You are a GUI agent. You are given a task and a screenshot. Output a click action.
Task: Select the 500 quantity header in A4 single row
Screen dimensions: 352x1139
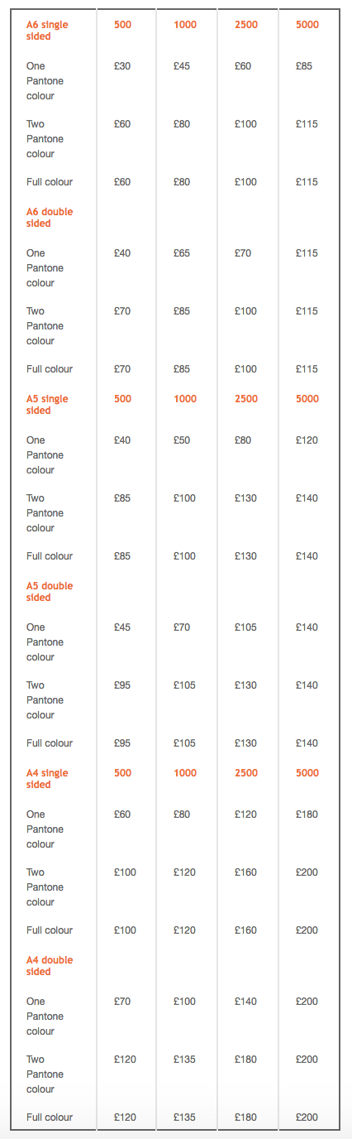tap(122, 773)
